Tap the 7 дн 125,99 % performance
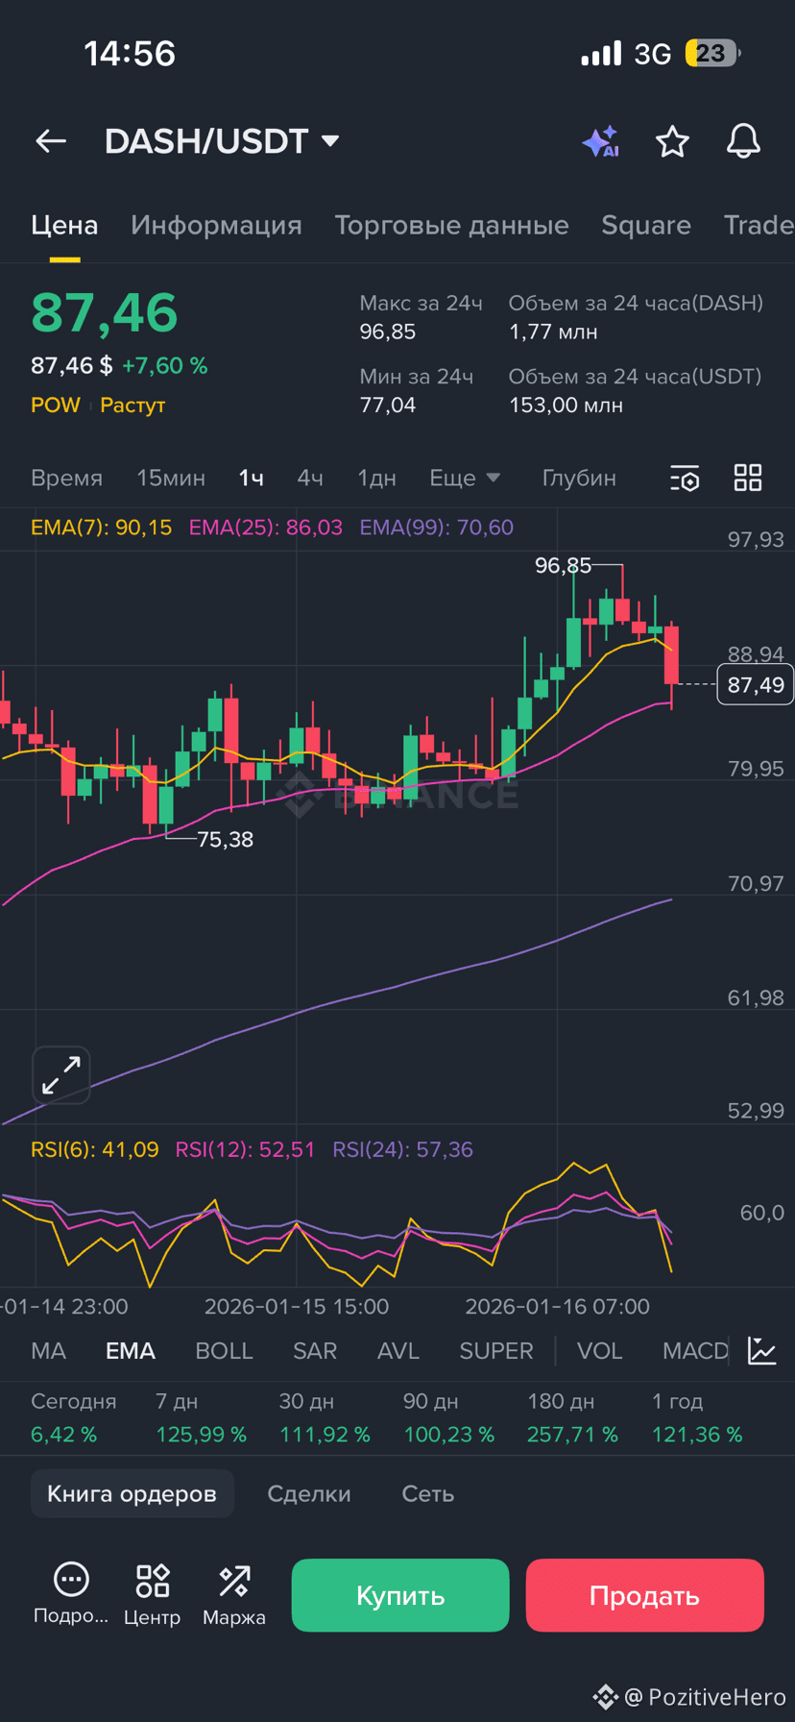The image size is (795, 1722). (202, 1417)
